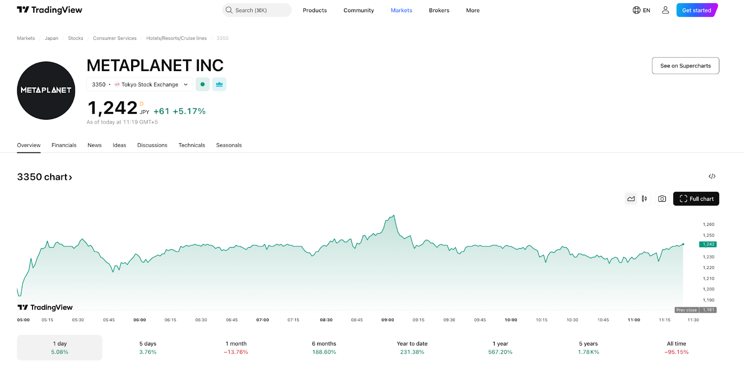Select the 5 years range
Screen dimensions: 744x374
[589, 348]
